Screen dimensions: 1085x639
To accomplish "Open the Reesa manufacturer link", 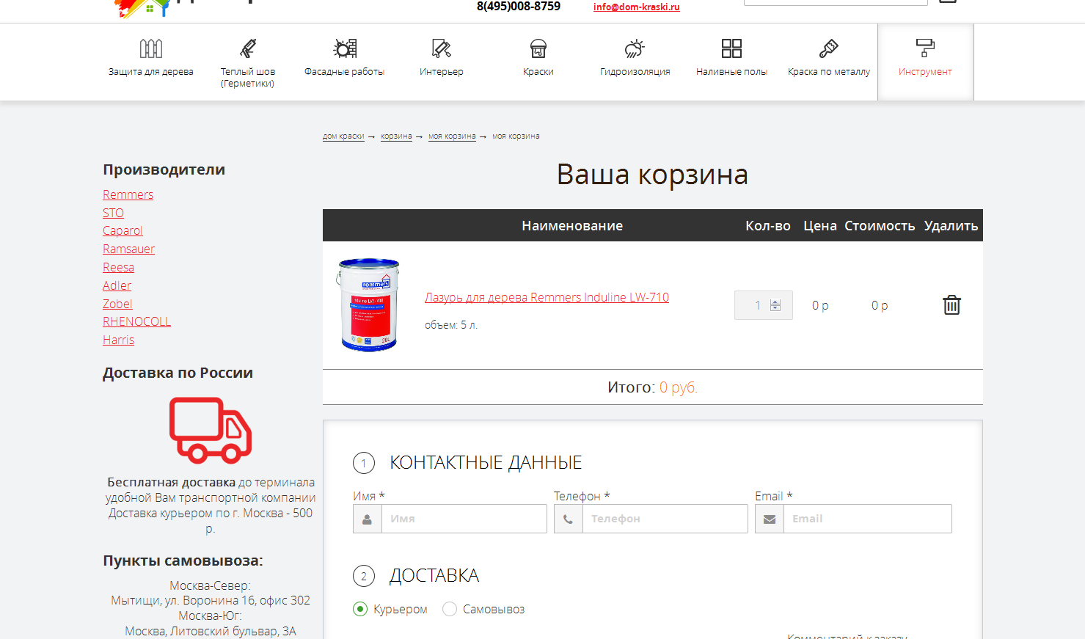I will click(x=119, y=267).
